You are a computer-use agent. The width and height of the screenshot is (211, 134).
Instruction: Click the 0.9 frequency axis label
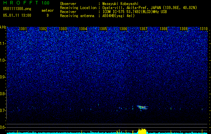3,77
